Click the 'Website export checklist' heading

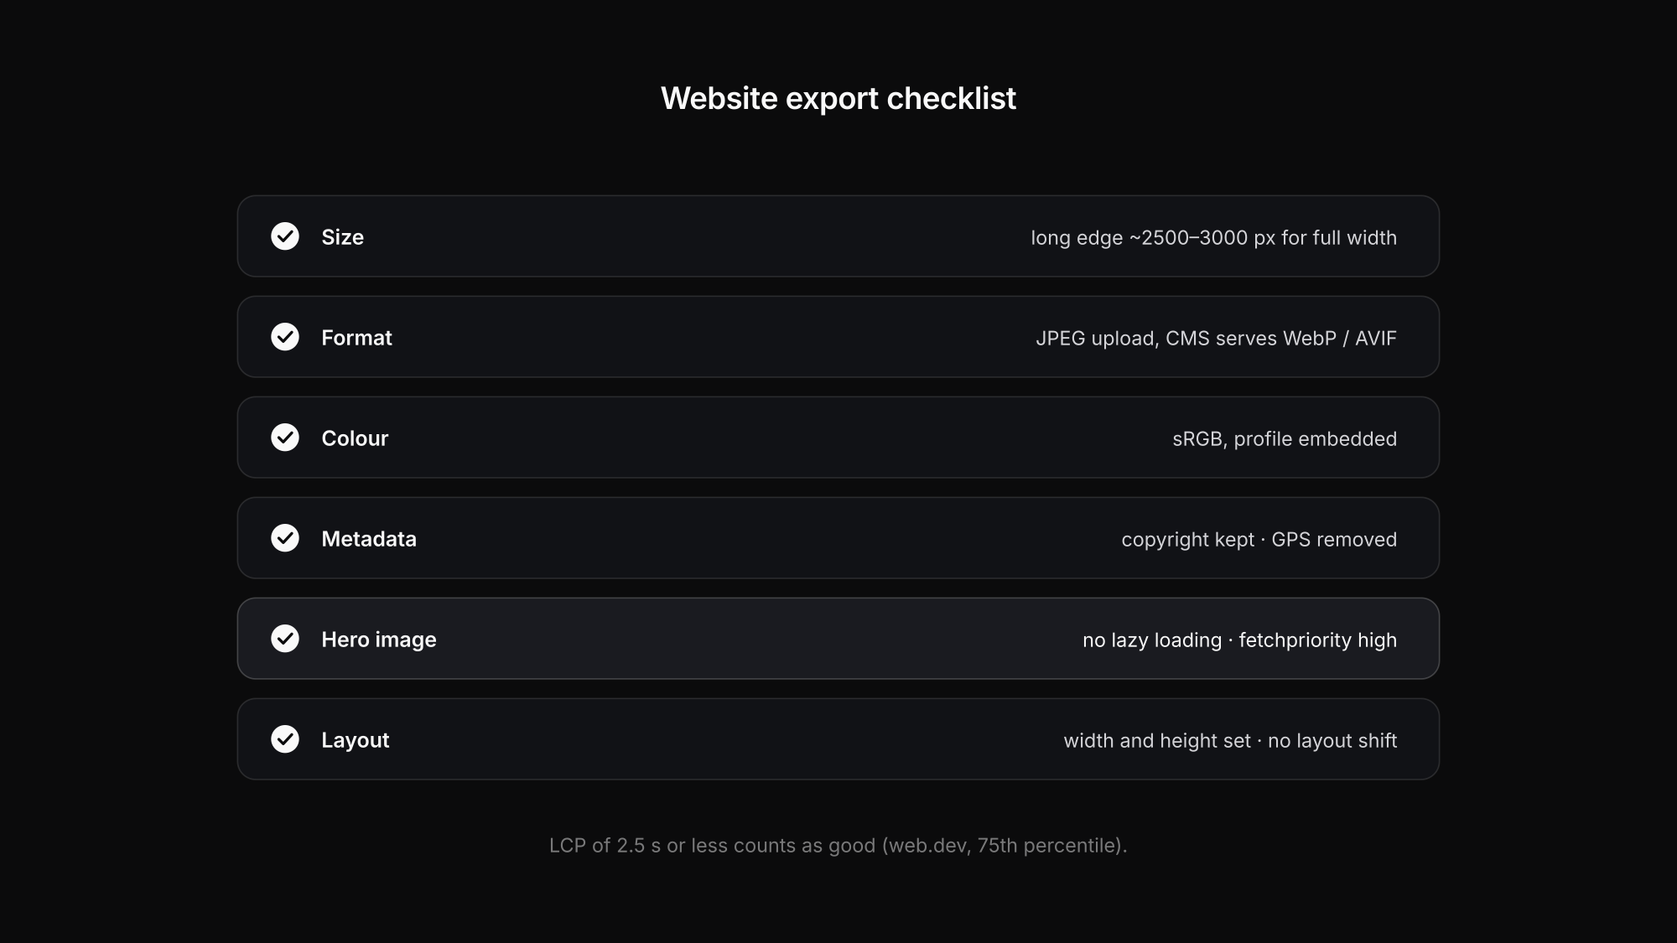click(x=838, y=98)
